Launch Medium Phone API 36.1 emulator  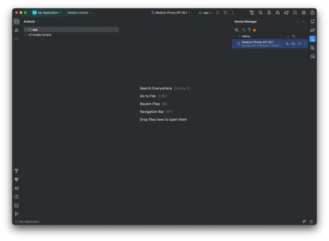coord(299,44)
